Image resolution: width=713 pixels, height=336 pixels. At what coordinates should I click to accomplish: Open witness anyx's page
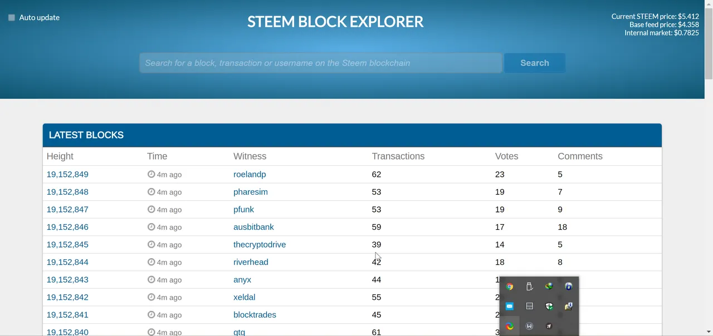coord(242,280)
